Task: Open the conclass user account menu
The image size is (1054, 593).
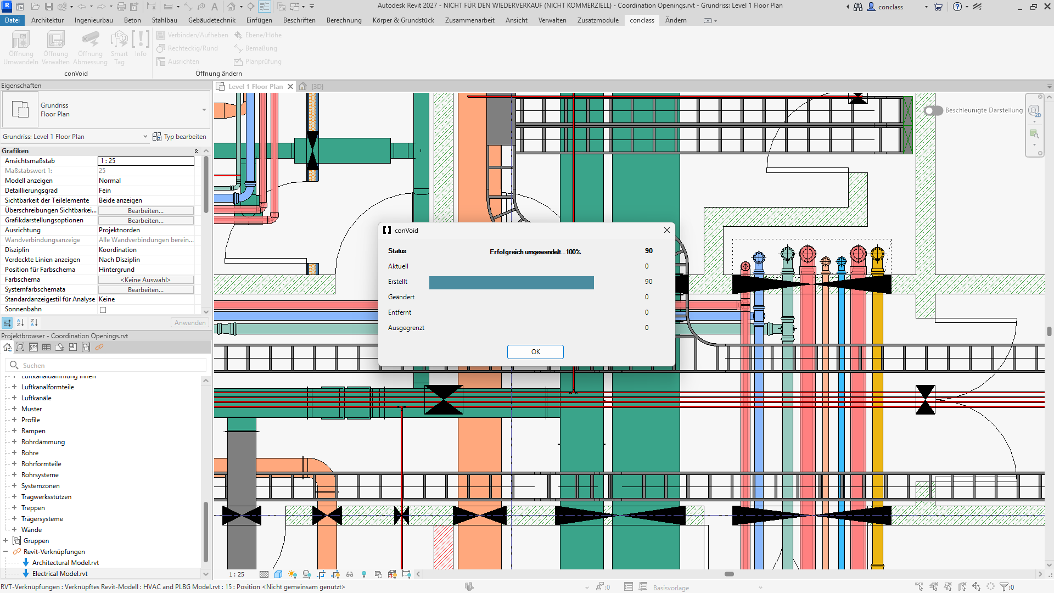Action: [897, 7]
